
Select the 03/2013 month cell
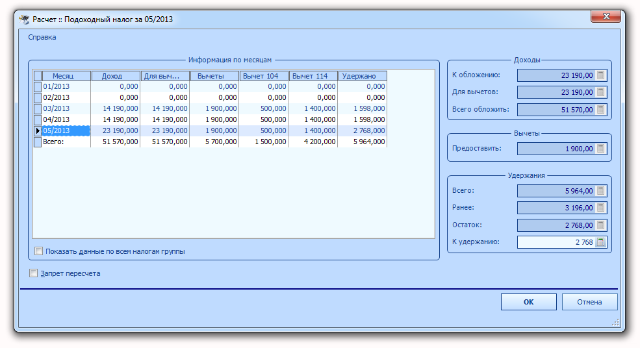pyautogui.click(x=66, y=108)
